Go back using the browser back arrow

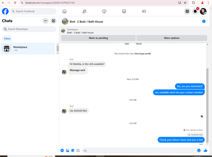[x=3, y=3]
